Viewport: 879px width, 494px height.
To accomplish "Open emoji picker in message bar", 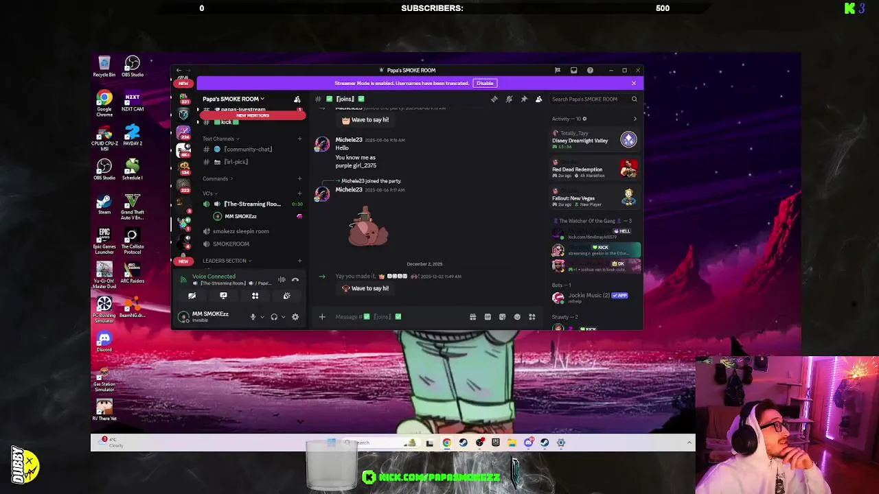I will [x=517, y=316].
